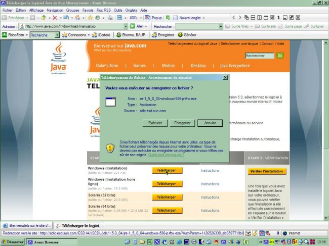Click RoboForm Enregistrer icon
This screenshot has height=246, width=329.
[154, 35]
